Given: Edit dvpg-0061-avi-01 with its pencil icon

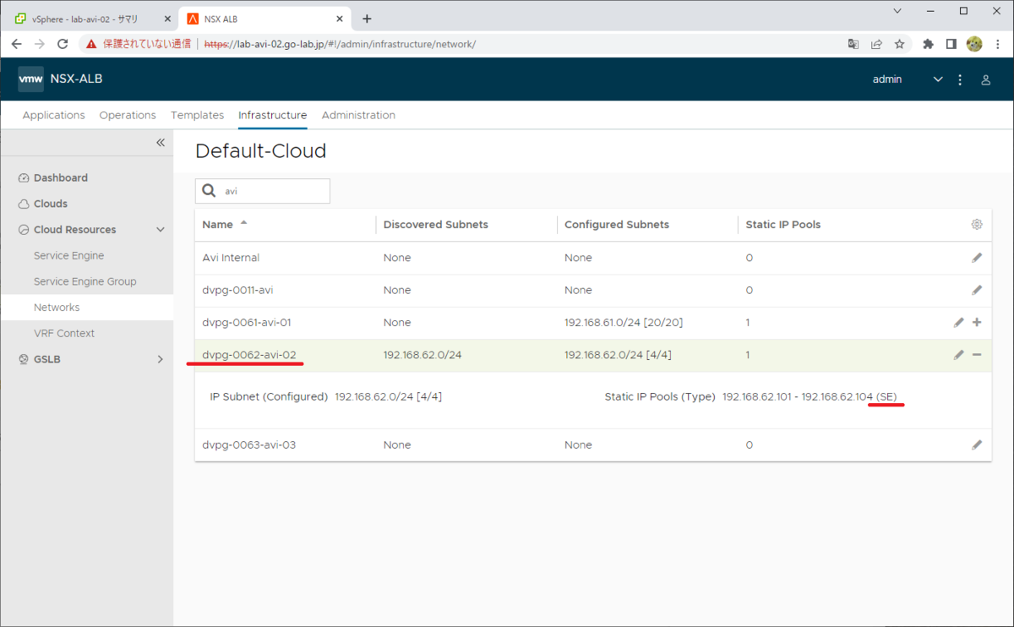Looking at the screenshot, I should (x=958, y=323).
